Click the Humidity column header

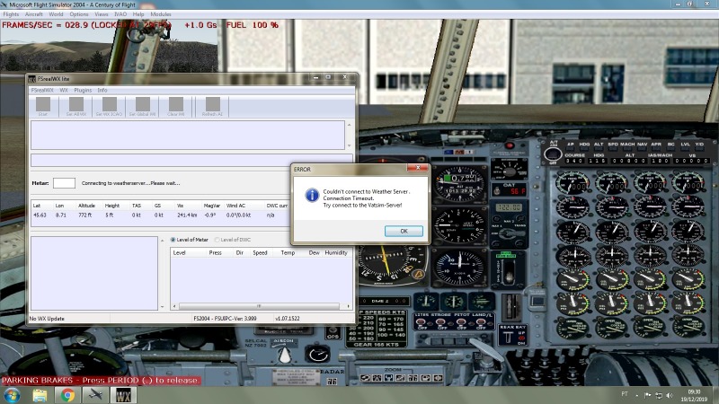tap(336, 253)
